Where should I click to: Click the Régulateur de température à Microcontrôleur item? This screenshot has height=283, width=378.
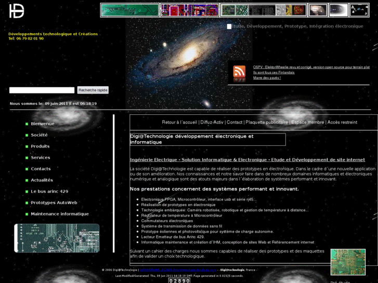click(x=181, y=215)
